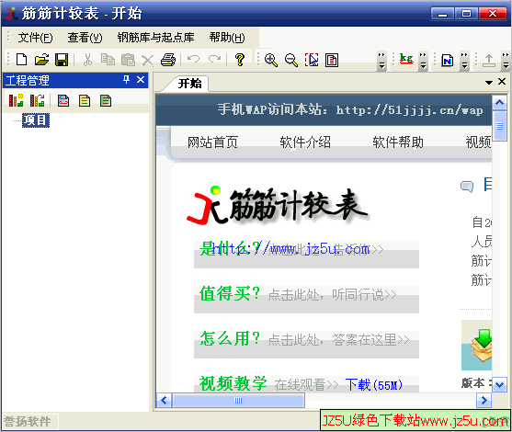Expand toolbar options after the page view icon
The width and height of the screenshot is (512, 432).
[381, 61]
